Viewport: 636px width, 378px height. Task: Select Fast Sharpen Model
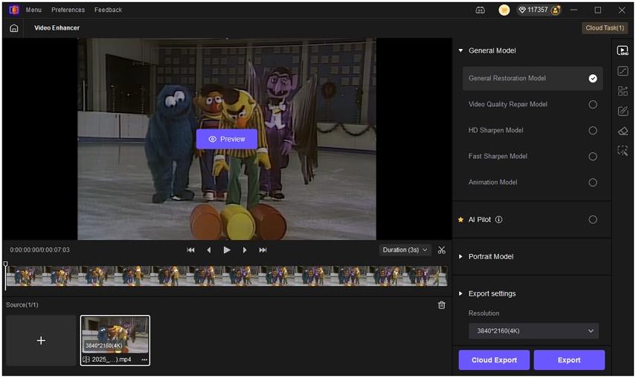coord(533,156)
